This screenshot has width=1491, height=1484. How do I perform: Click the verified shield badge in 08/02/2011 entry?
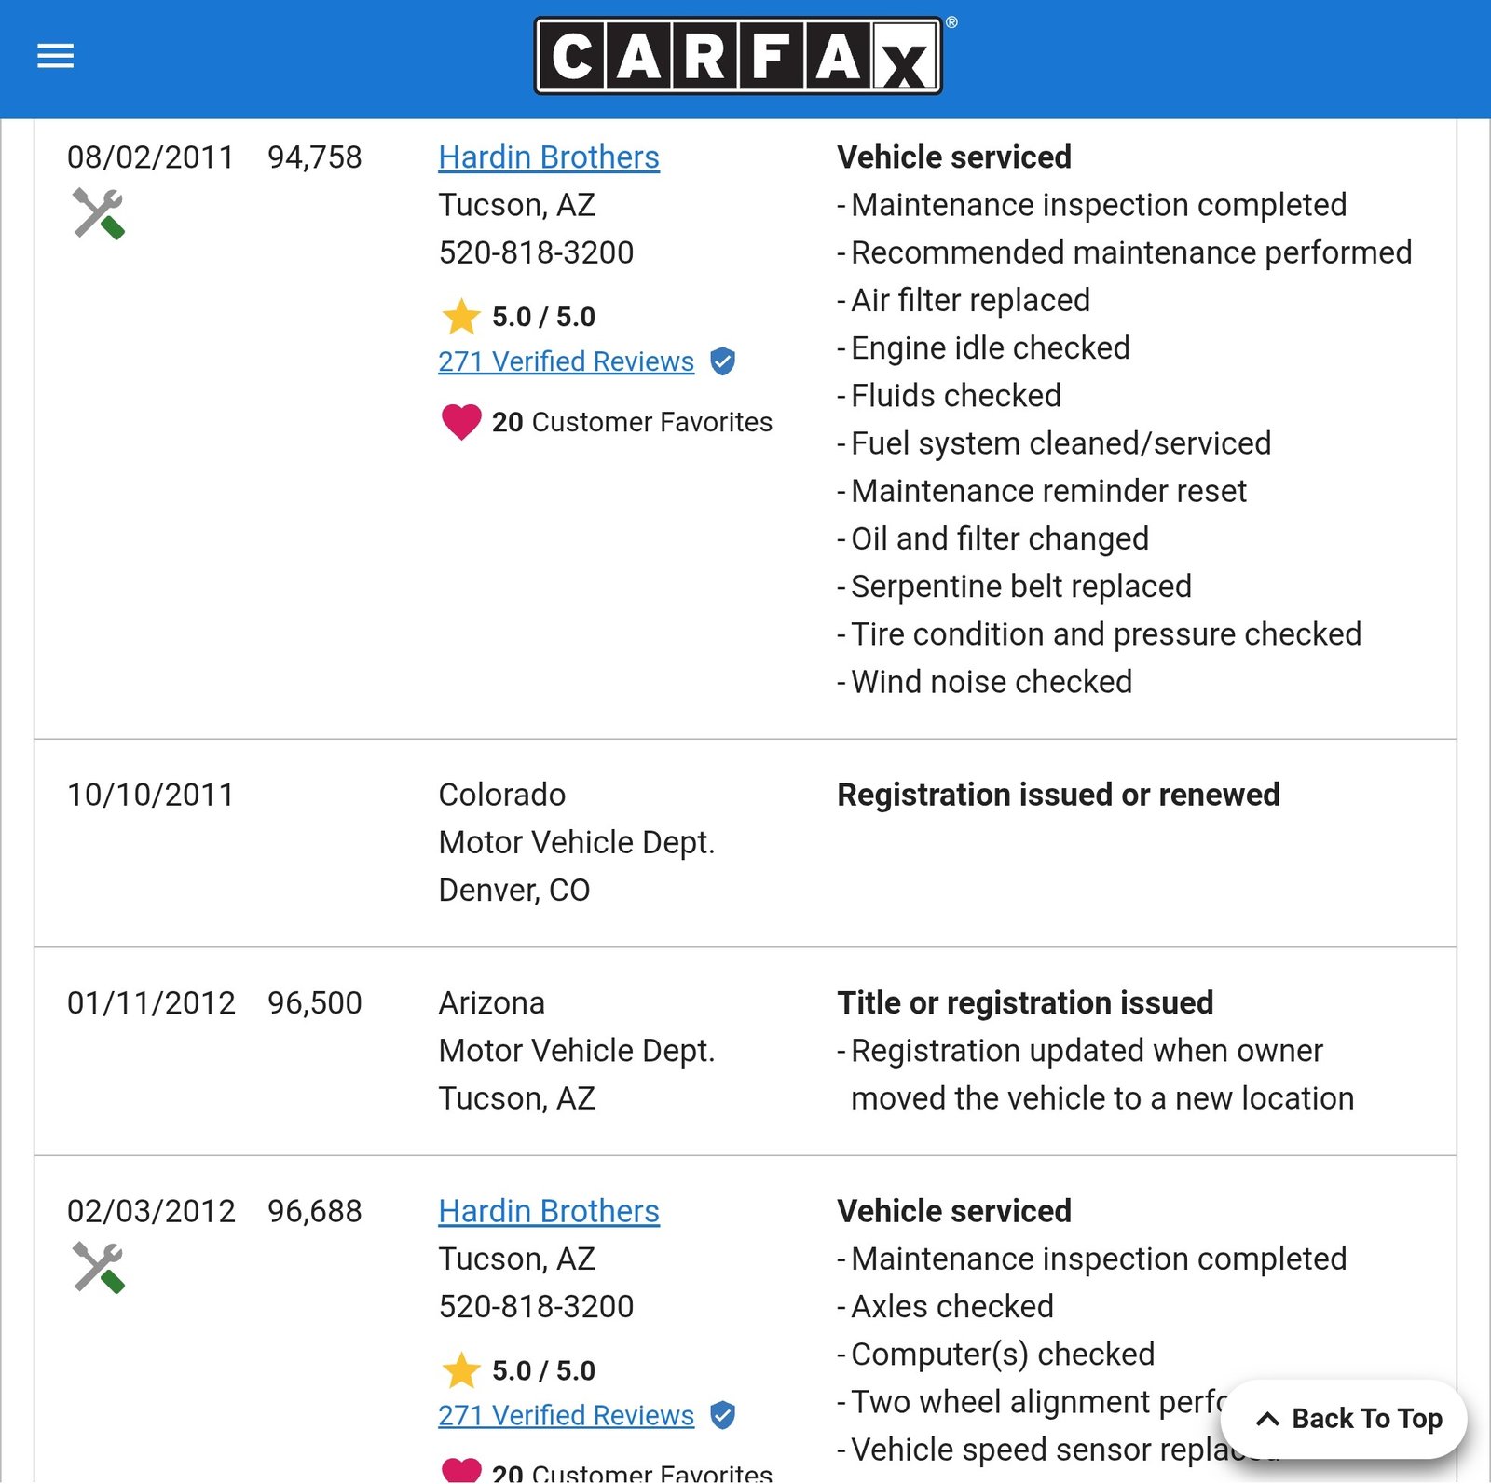tap(722, 361)
